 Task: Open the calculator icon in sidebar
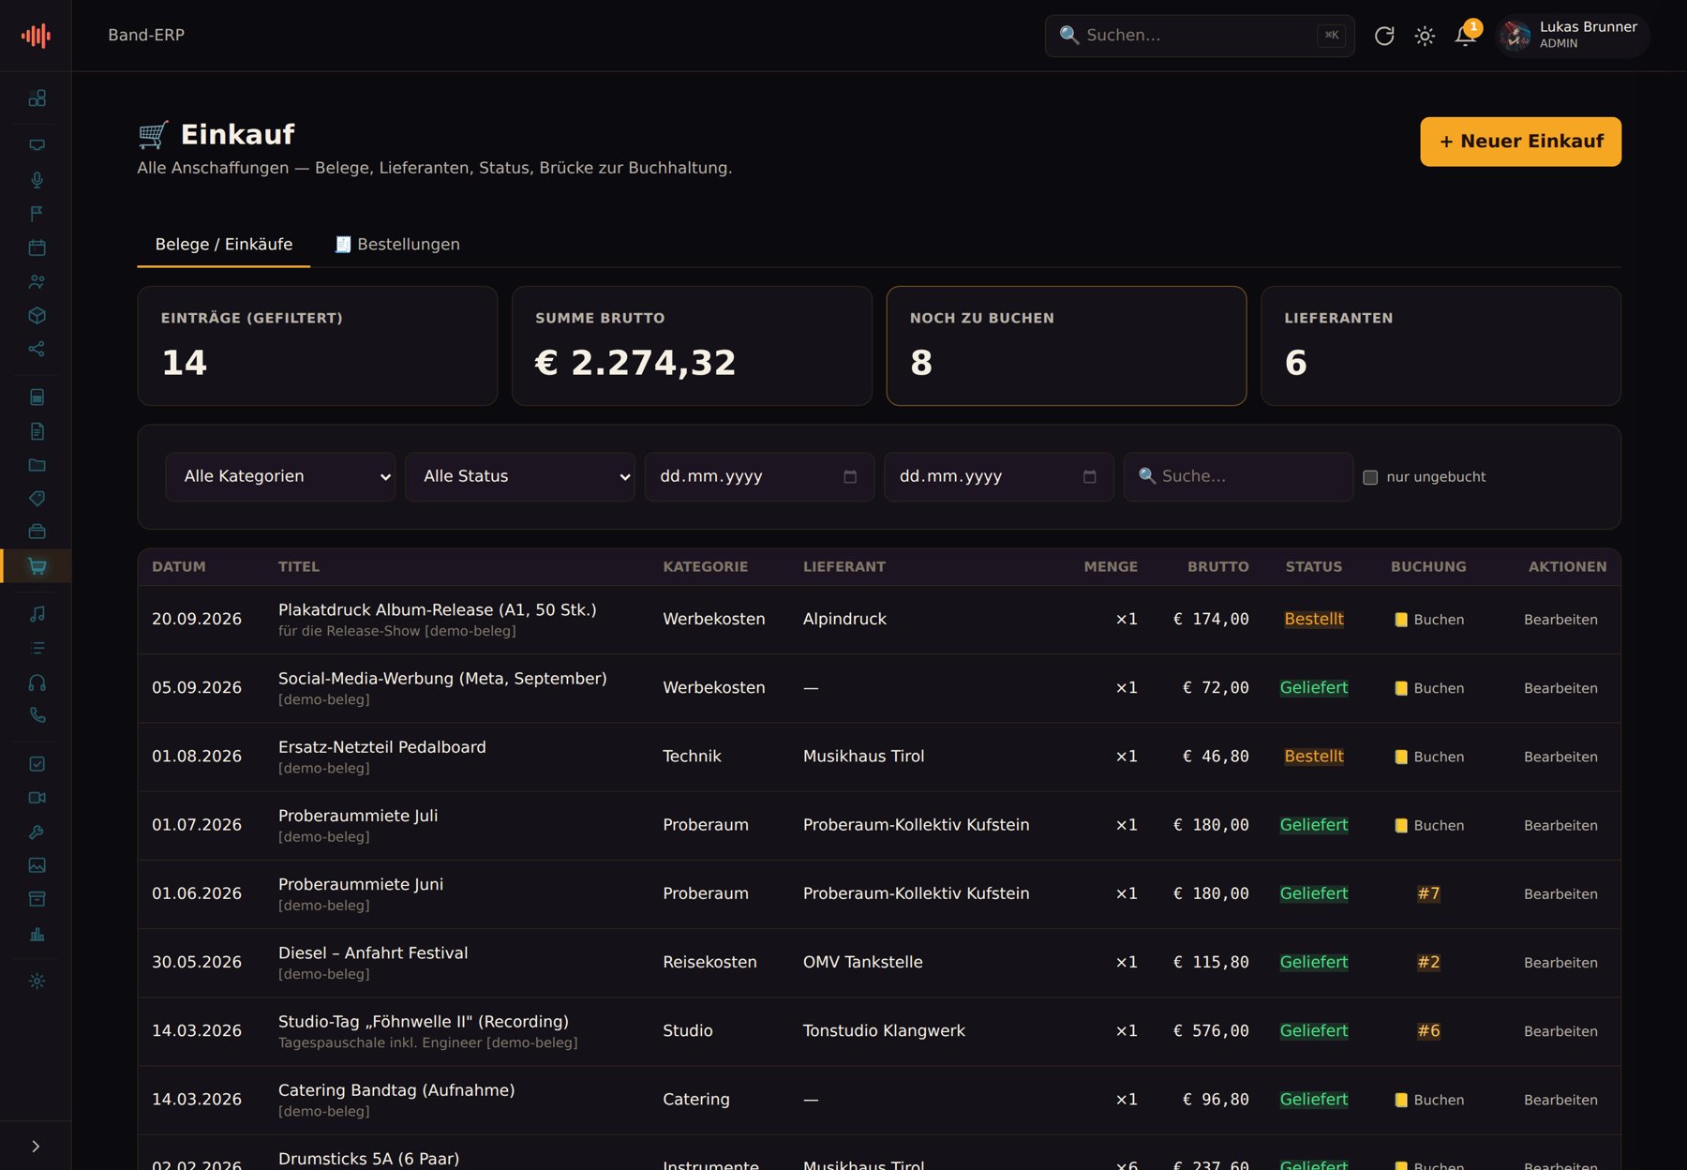(x=37, y=397)
